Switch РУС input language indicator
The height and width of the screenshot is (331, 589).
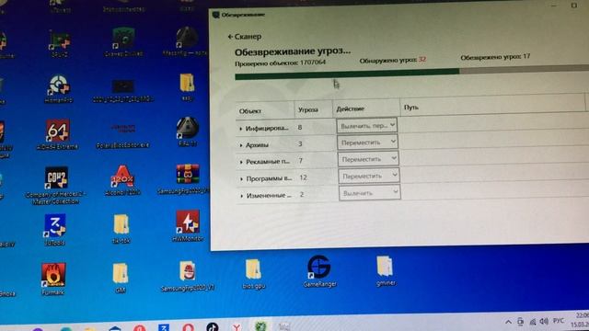pos(559,321)
